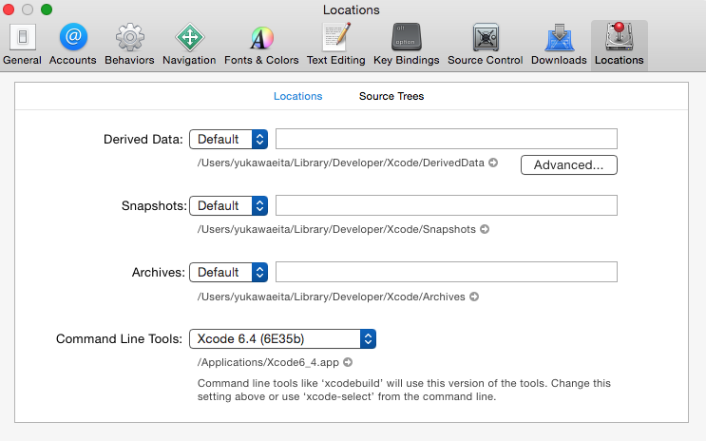Click the /Applications/Xcode6_4.app path text
Image resolution: width=706 pixels, height=441 pixels.
(x=268, y=363)
